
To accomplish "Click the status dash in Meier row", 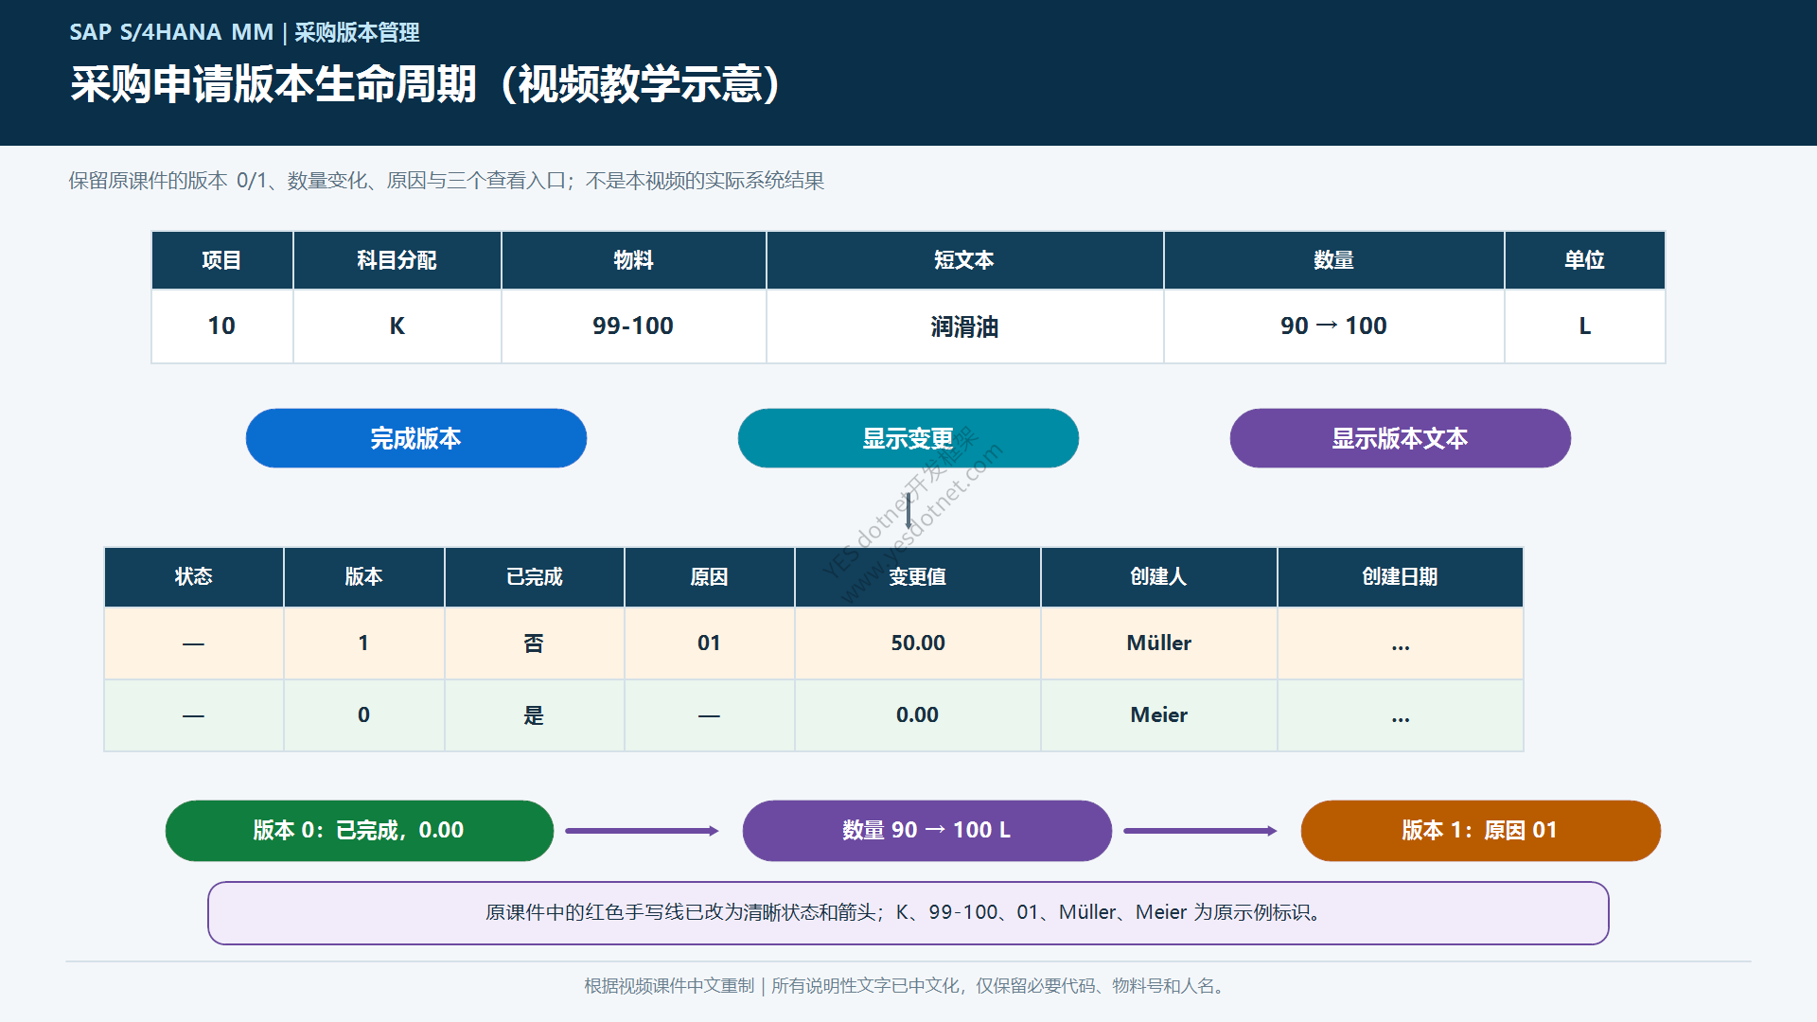I will [194, 715].
